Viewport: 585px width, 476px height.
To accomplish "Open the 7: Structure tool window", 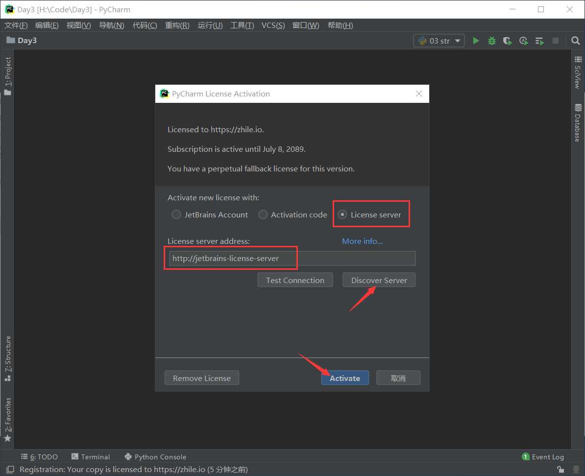I will (x=7, y=358).
